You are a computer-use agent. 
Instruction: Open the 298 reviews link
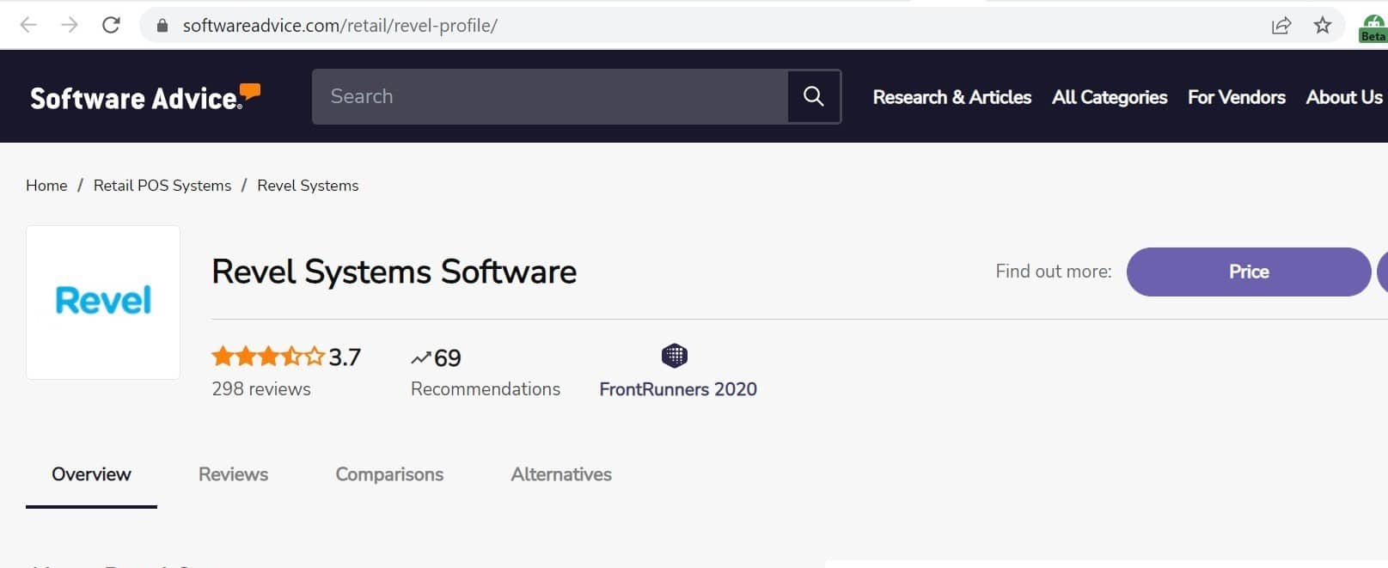(x=261, y=388)
